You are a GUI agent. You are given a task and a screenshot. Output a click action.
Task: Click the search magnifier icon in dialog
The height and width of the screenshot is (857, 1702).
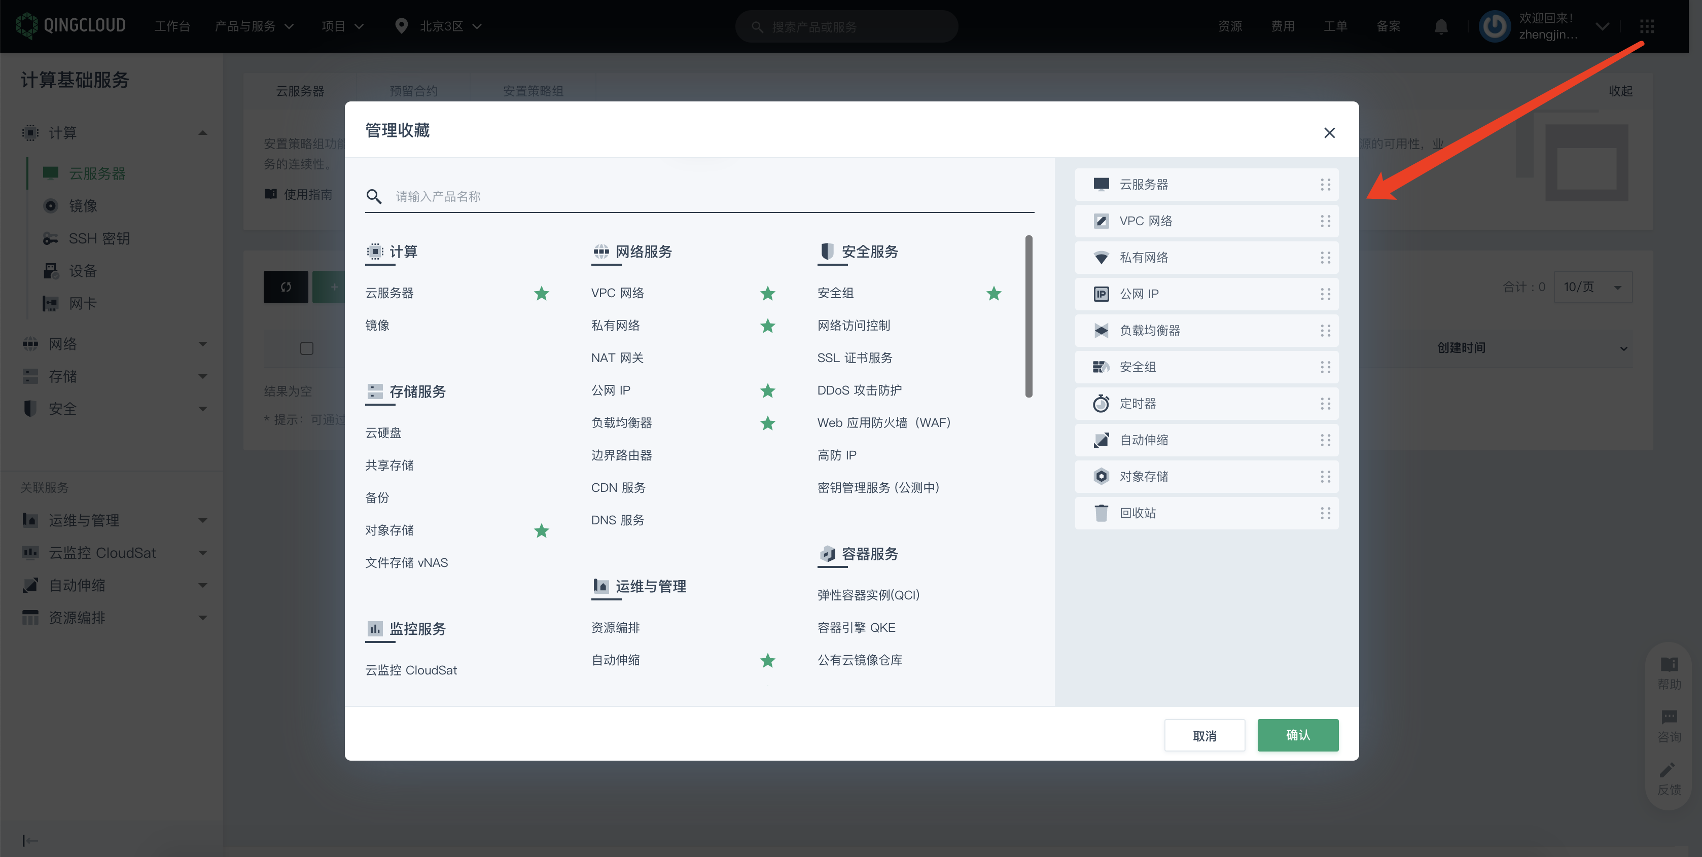(374, 196)
